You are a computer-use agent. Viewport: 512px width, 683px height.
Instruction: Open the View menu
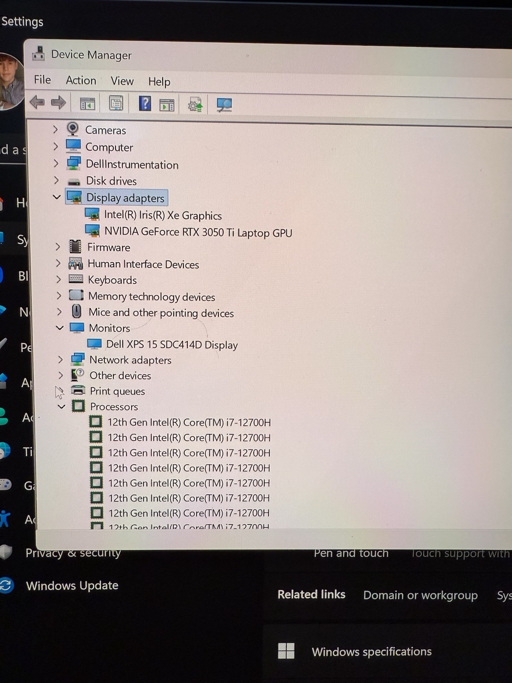coord(122,81)
